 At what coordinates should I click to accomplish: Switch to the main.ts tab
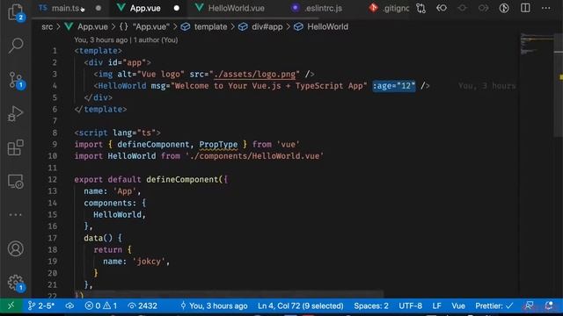(64, 8)
